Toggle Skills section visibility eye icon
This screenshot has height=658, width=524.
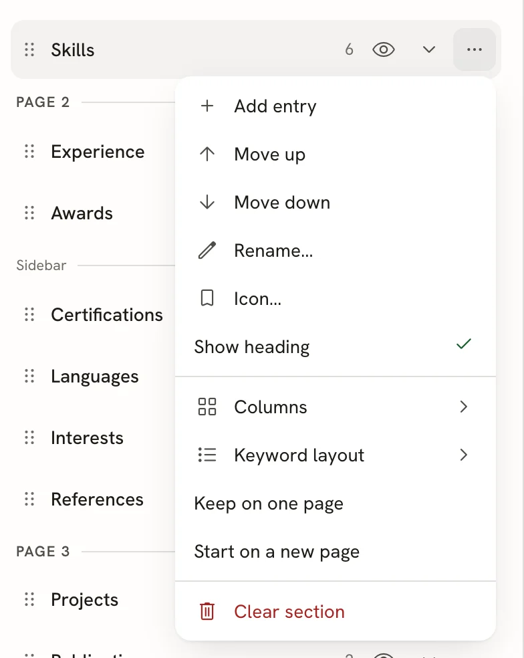coord(384,49)
